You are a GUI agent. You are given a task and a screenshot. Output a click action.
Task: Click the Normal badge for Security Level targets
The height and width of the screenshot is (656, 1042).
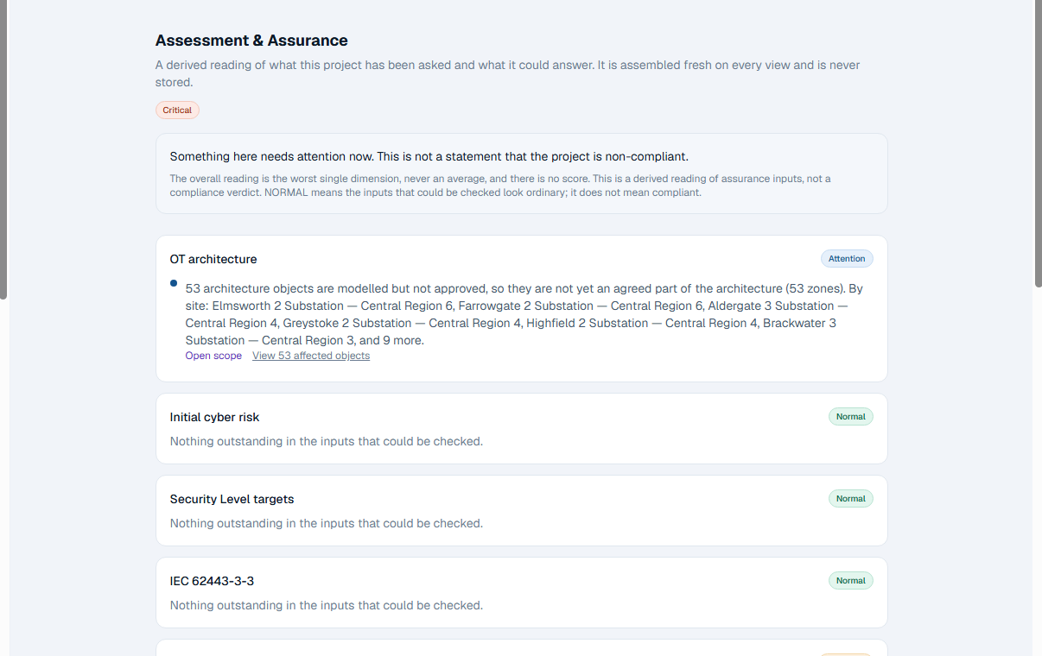[x=850, y=499]
